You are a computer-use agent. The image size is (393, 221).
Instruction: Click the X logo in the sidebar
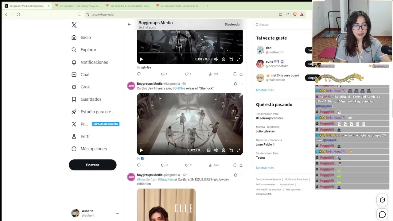(74, 25)
